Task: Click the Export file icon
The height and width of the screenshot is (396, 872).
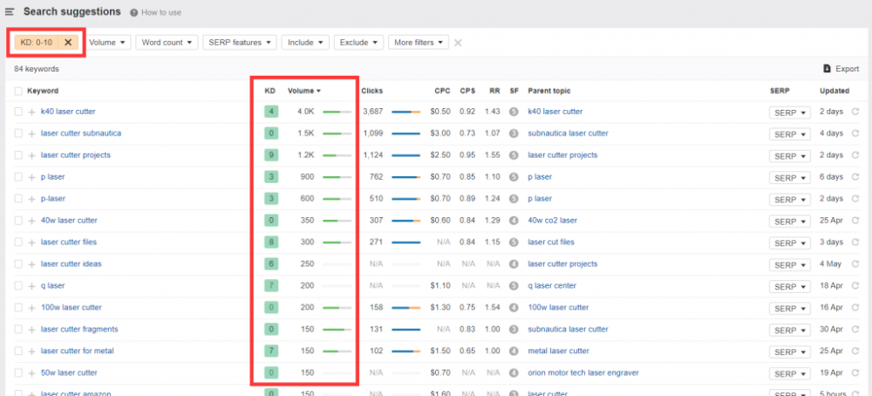Action: 828,69
